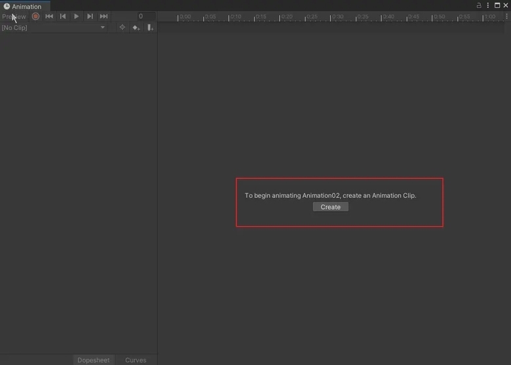This screenshot has height=365, width=511.
Task: Switch to the Dopesheet view
Action: [94, 360]
